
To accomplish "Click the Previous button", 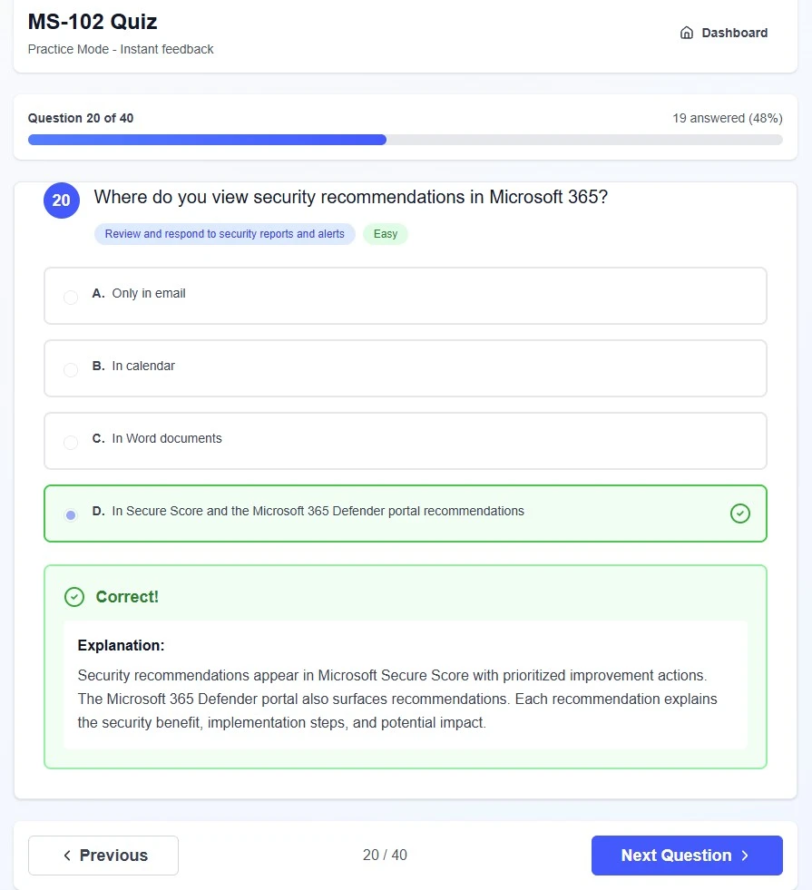I will (x=103, y=855).
